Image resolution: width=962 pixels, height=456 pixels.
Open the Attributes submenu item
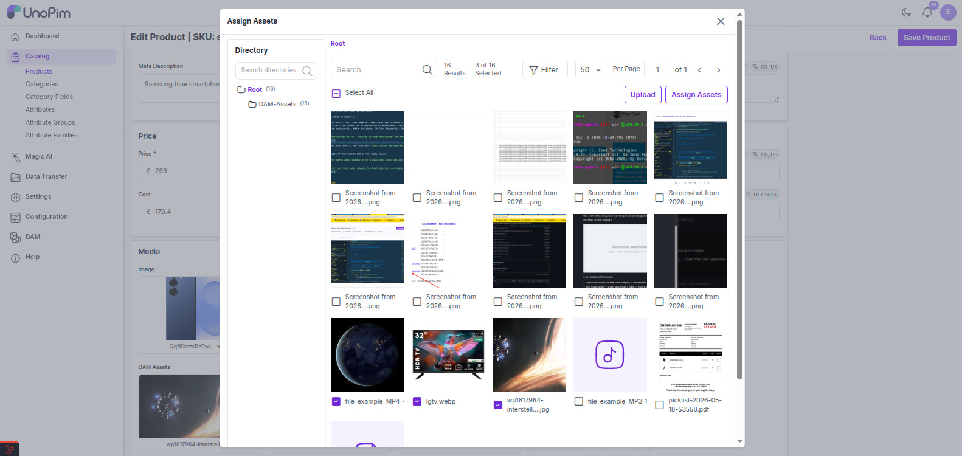click(x=40, y=110)
